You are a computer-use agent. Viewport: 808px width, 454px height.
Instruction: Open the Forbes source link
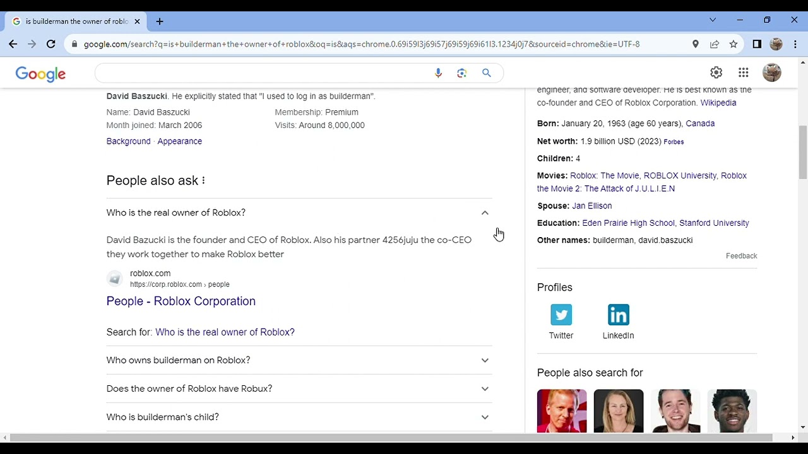pos(674,142)
